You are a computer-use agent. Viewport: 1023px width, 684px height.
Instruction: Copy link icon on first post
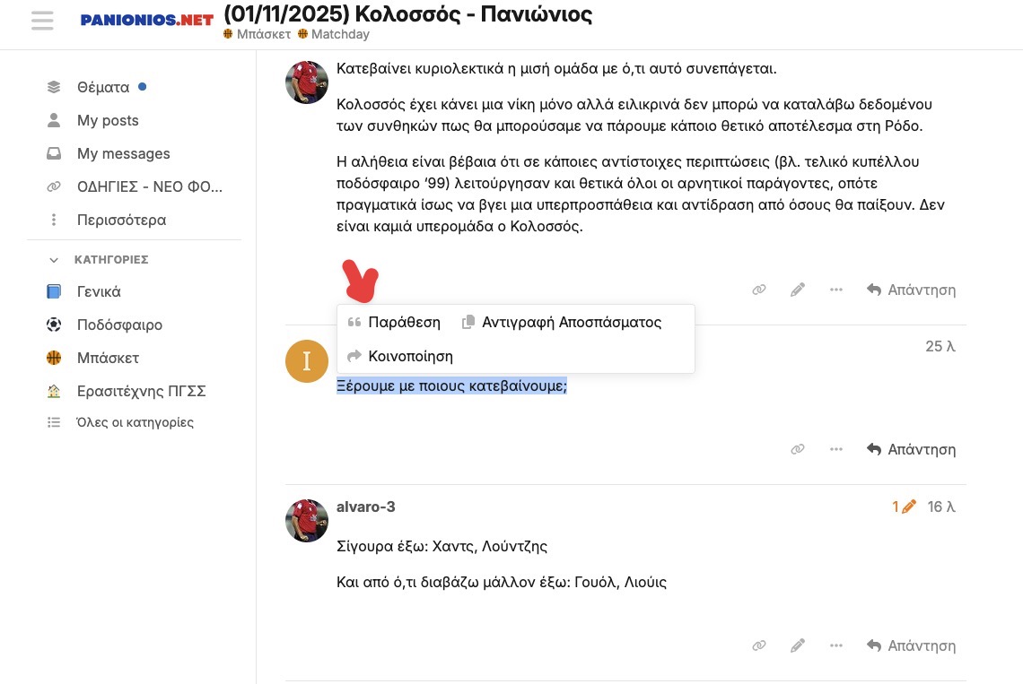click(759, 290)
